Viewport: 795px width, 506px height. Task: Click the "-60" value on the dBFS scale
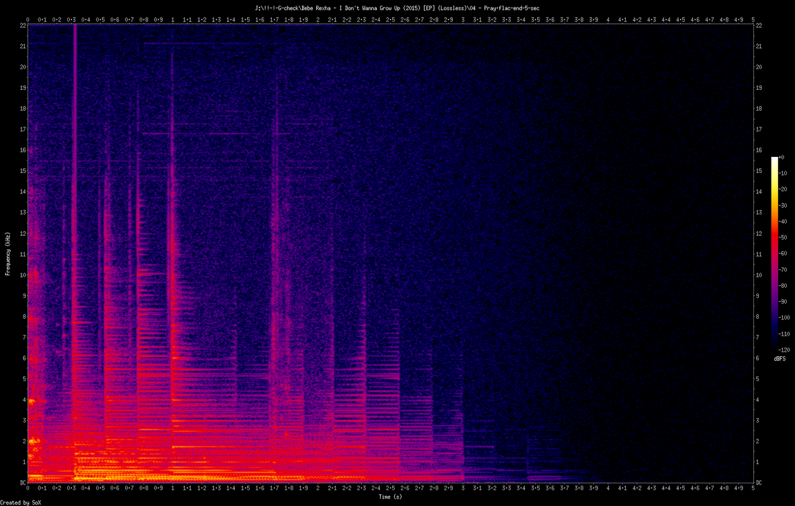coord(782,254)
